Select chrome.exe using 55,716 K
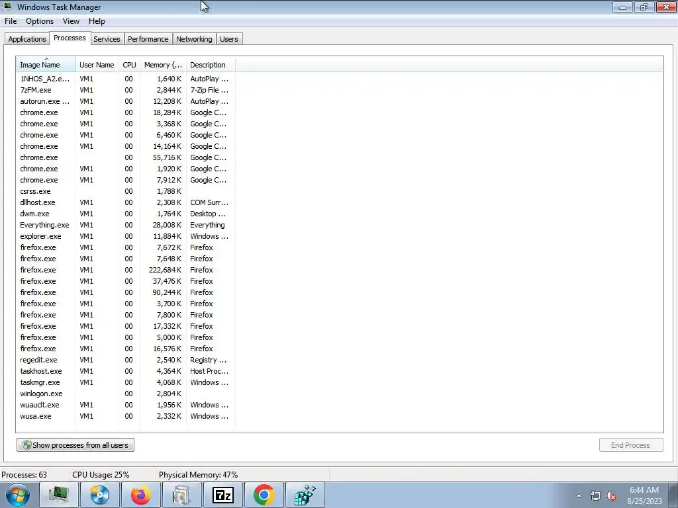The width and height of the screenshot is (678, 508). pos(126,157)
